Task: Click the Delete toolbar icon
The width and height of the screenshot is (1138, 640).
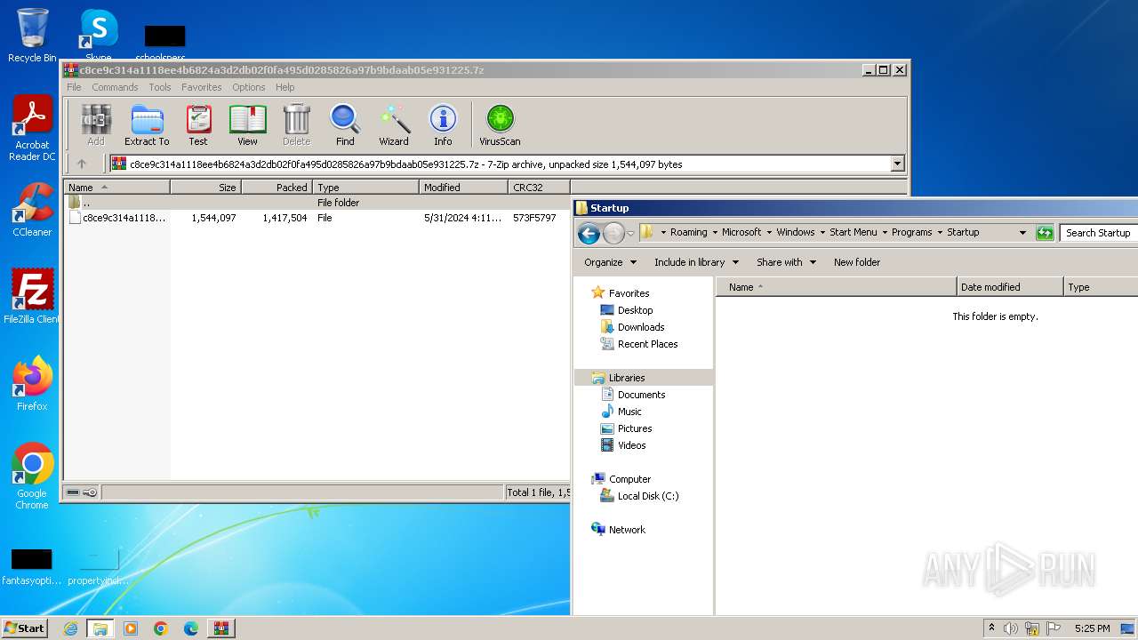Action: 296,125
